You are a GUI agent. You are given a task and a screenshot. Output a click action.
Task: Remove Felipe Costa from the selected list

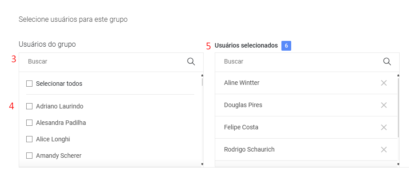point(384,128)
